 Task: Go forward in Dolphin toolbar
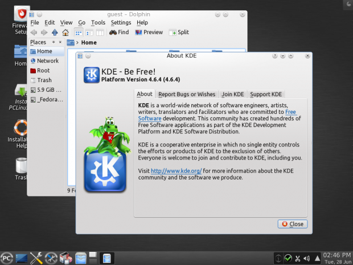pos(44,32)
